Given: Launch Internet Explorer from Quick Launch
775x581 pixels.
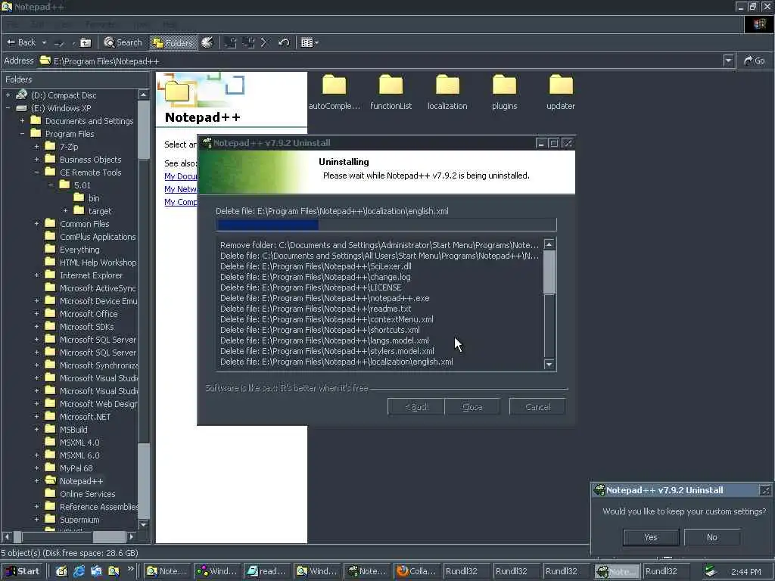Looking at the screenshot, I should pos(79,571).
